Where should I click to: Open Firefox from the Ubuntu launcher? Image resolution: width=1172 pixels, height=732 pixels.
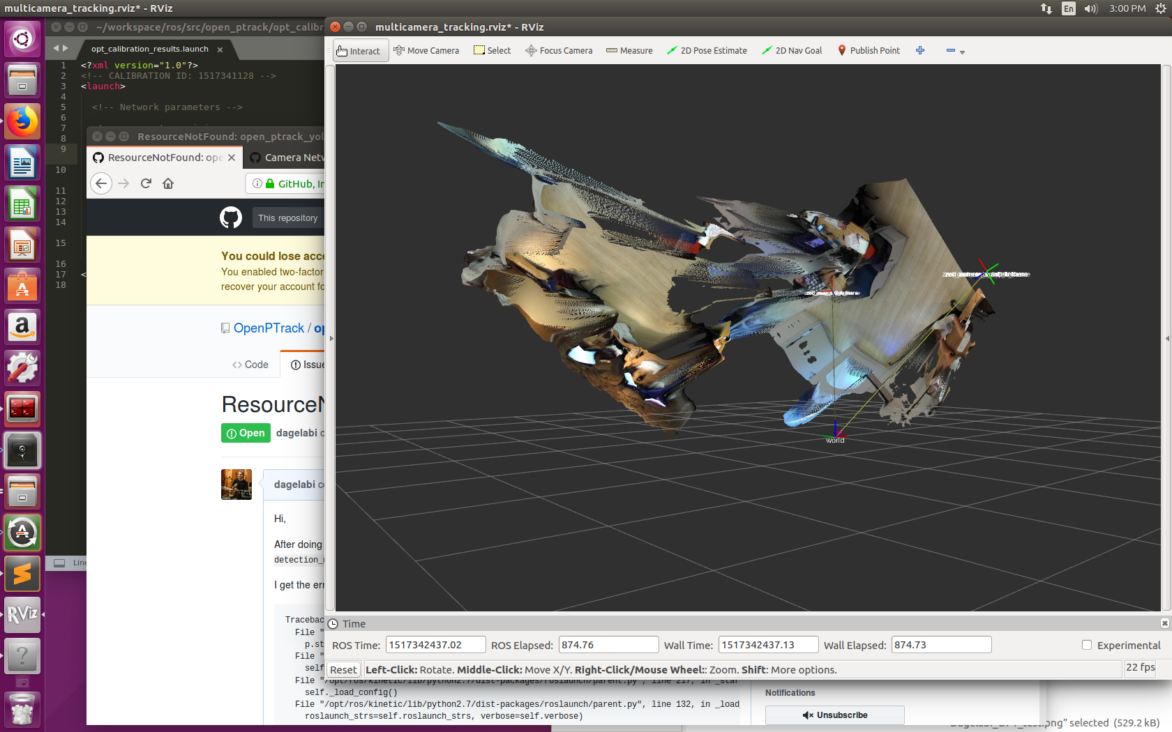(x=22, y=121)
